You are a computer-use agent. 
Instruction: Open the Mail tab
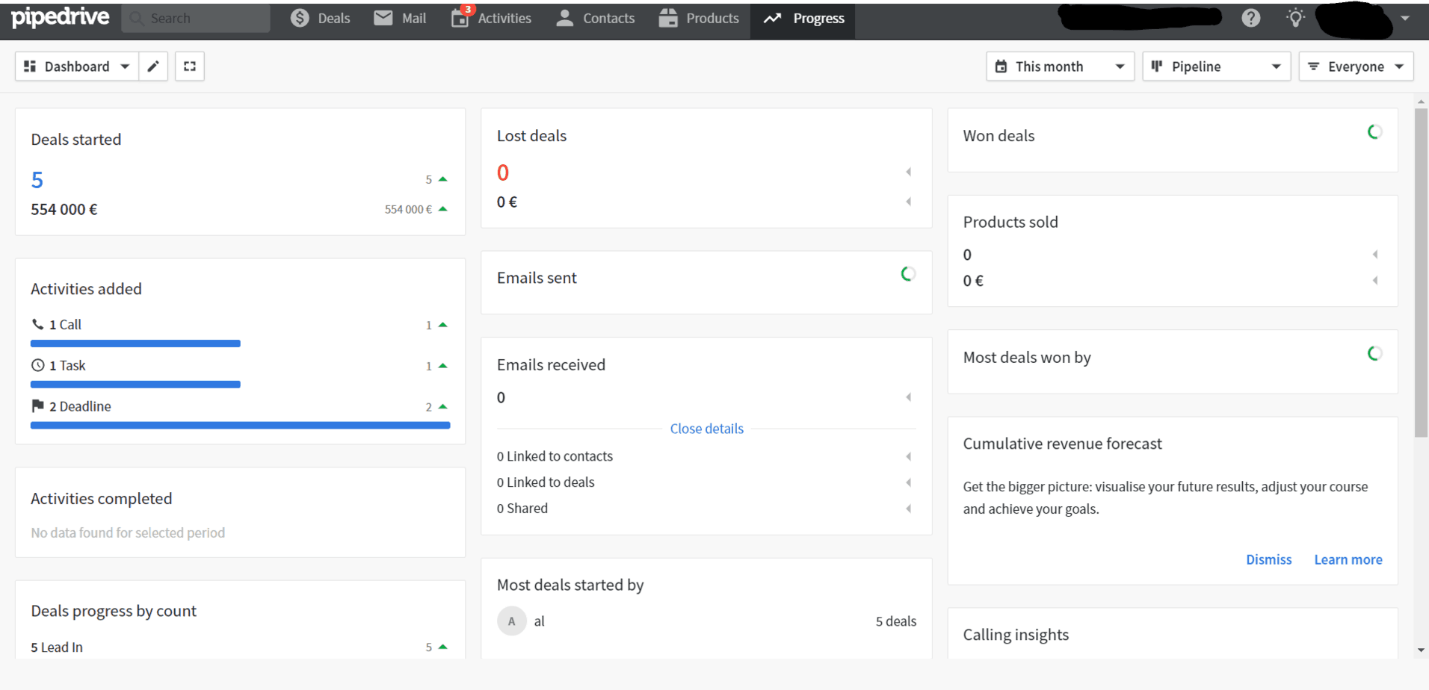[400, 18]
